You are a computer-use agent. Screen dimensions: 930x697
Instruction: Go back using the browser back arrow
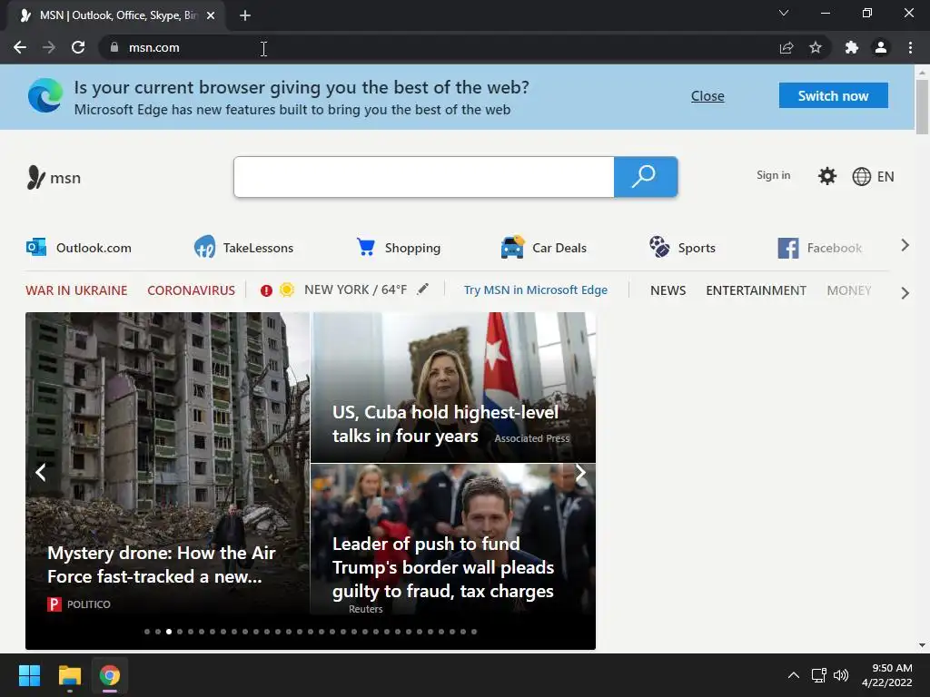pos(20,47)
